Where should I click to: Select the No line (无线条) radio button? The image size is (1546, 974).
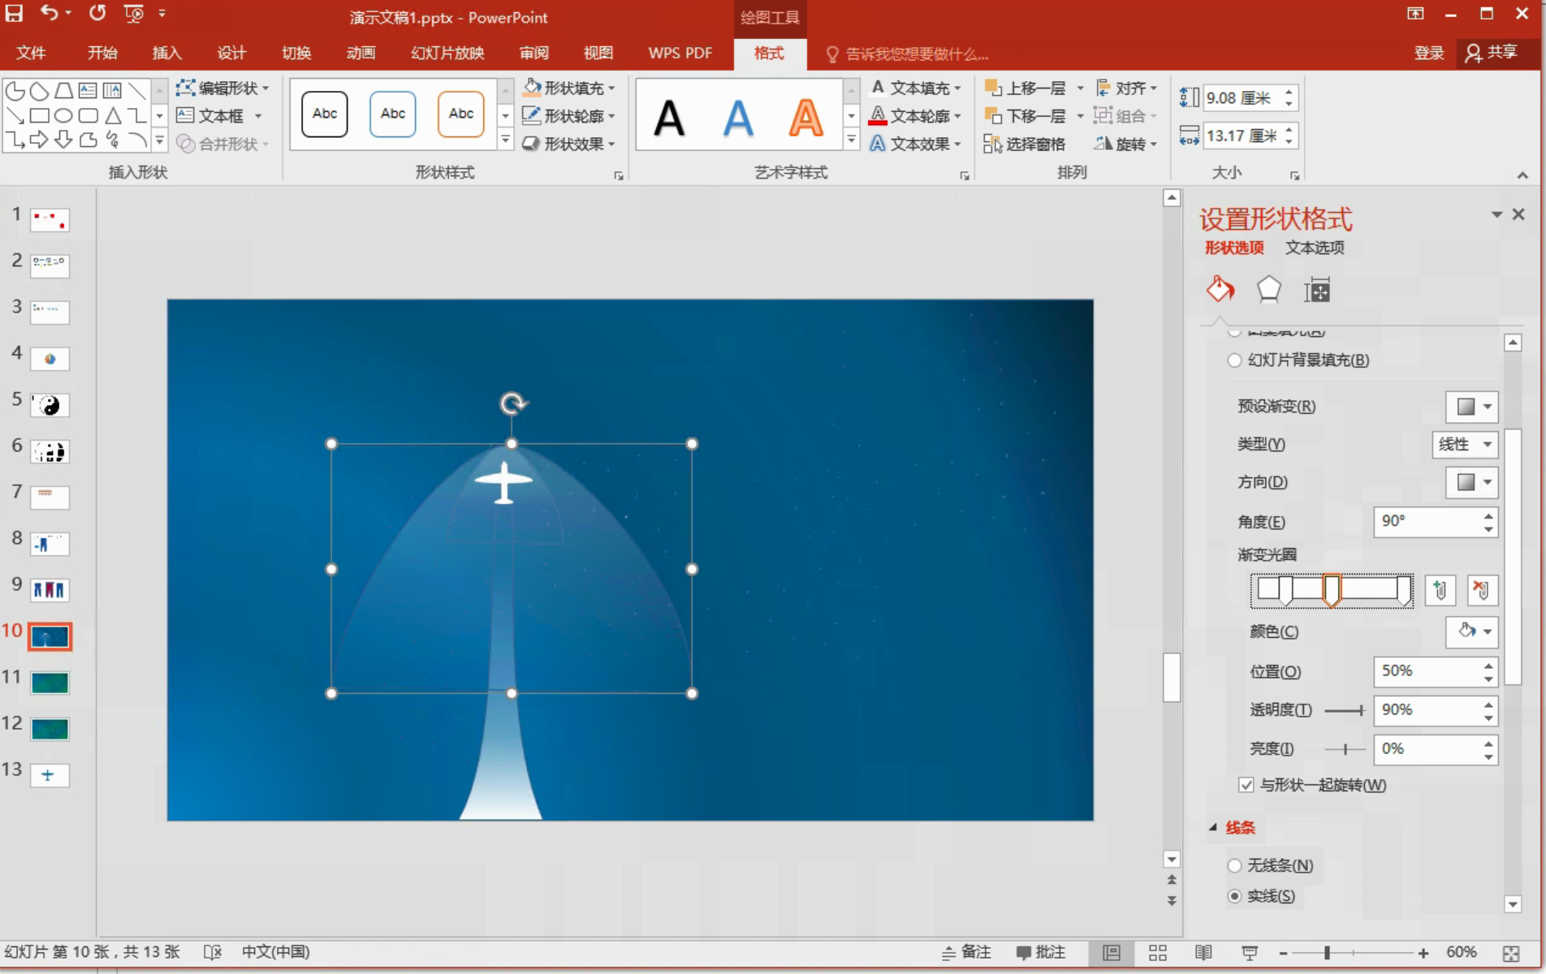(1234, 865)
